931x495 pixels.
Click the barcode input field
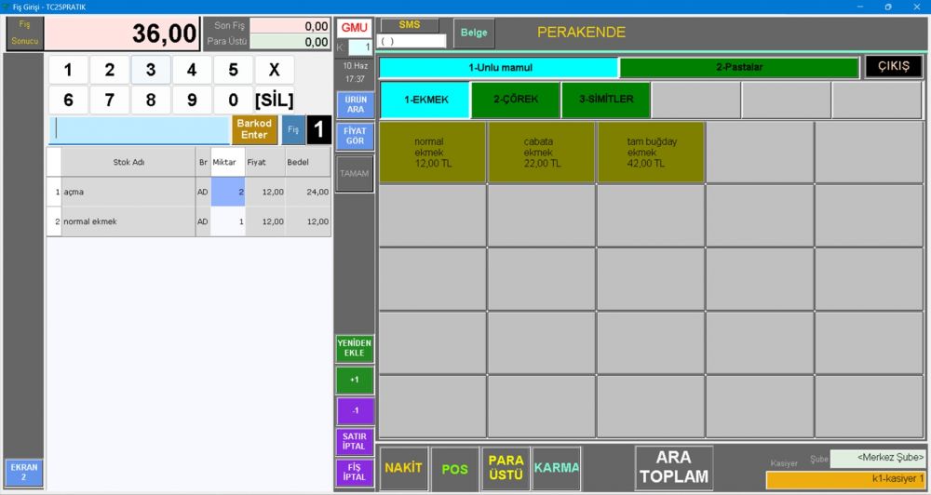pos(140,130)
